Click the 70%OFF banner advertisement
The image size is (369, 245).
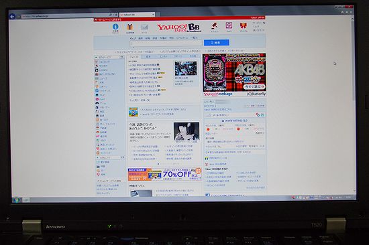pos(165,174)
